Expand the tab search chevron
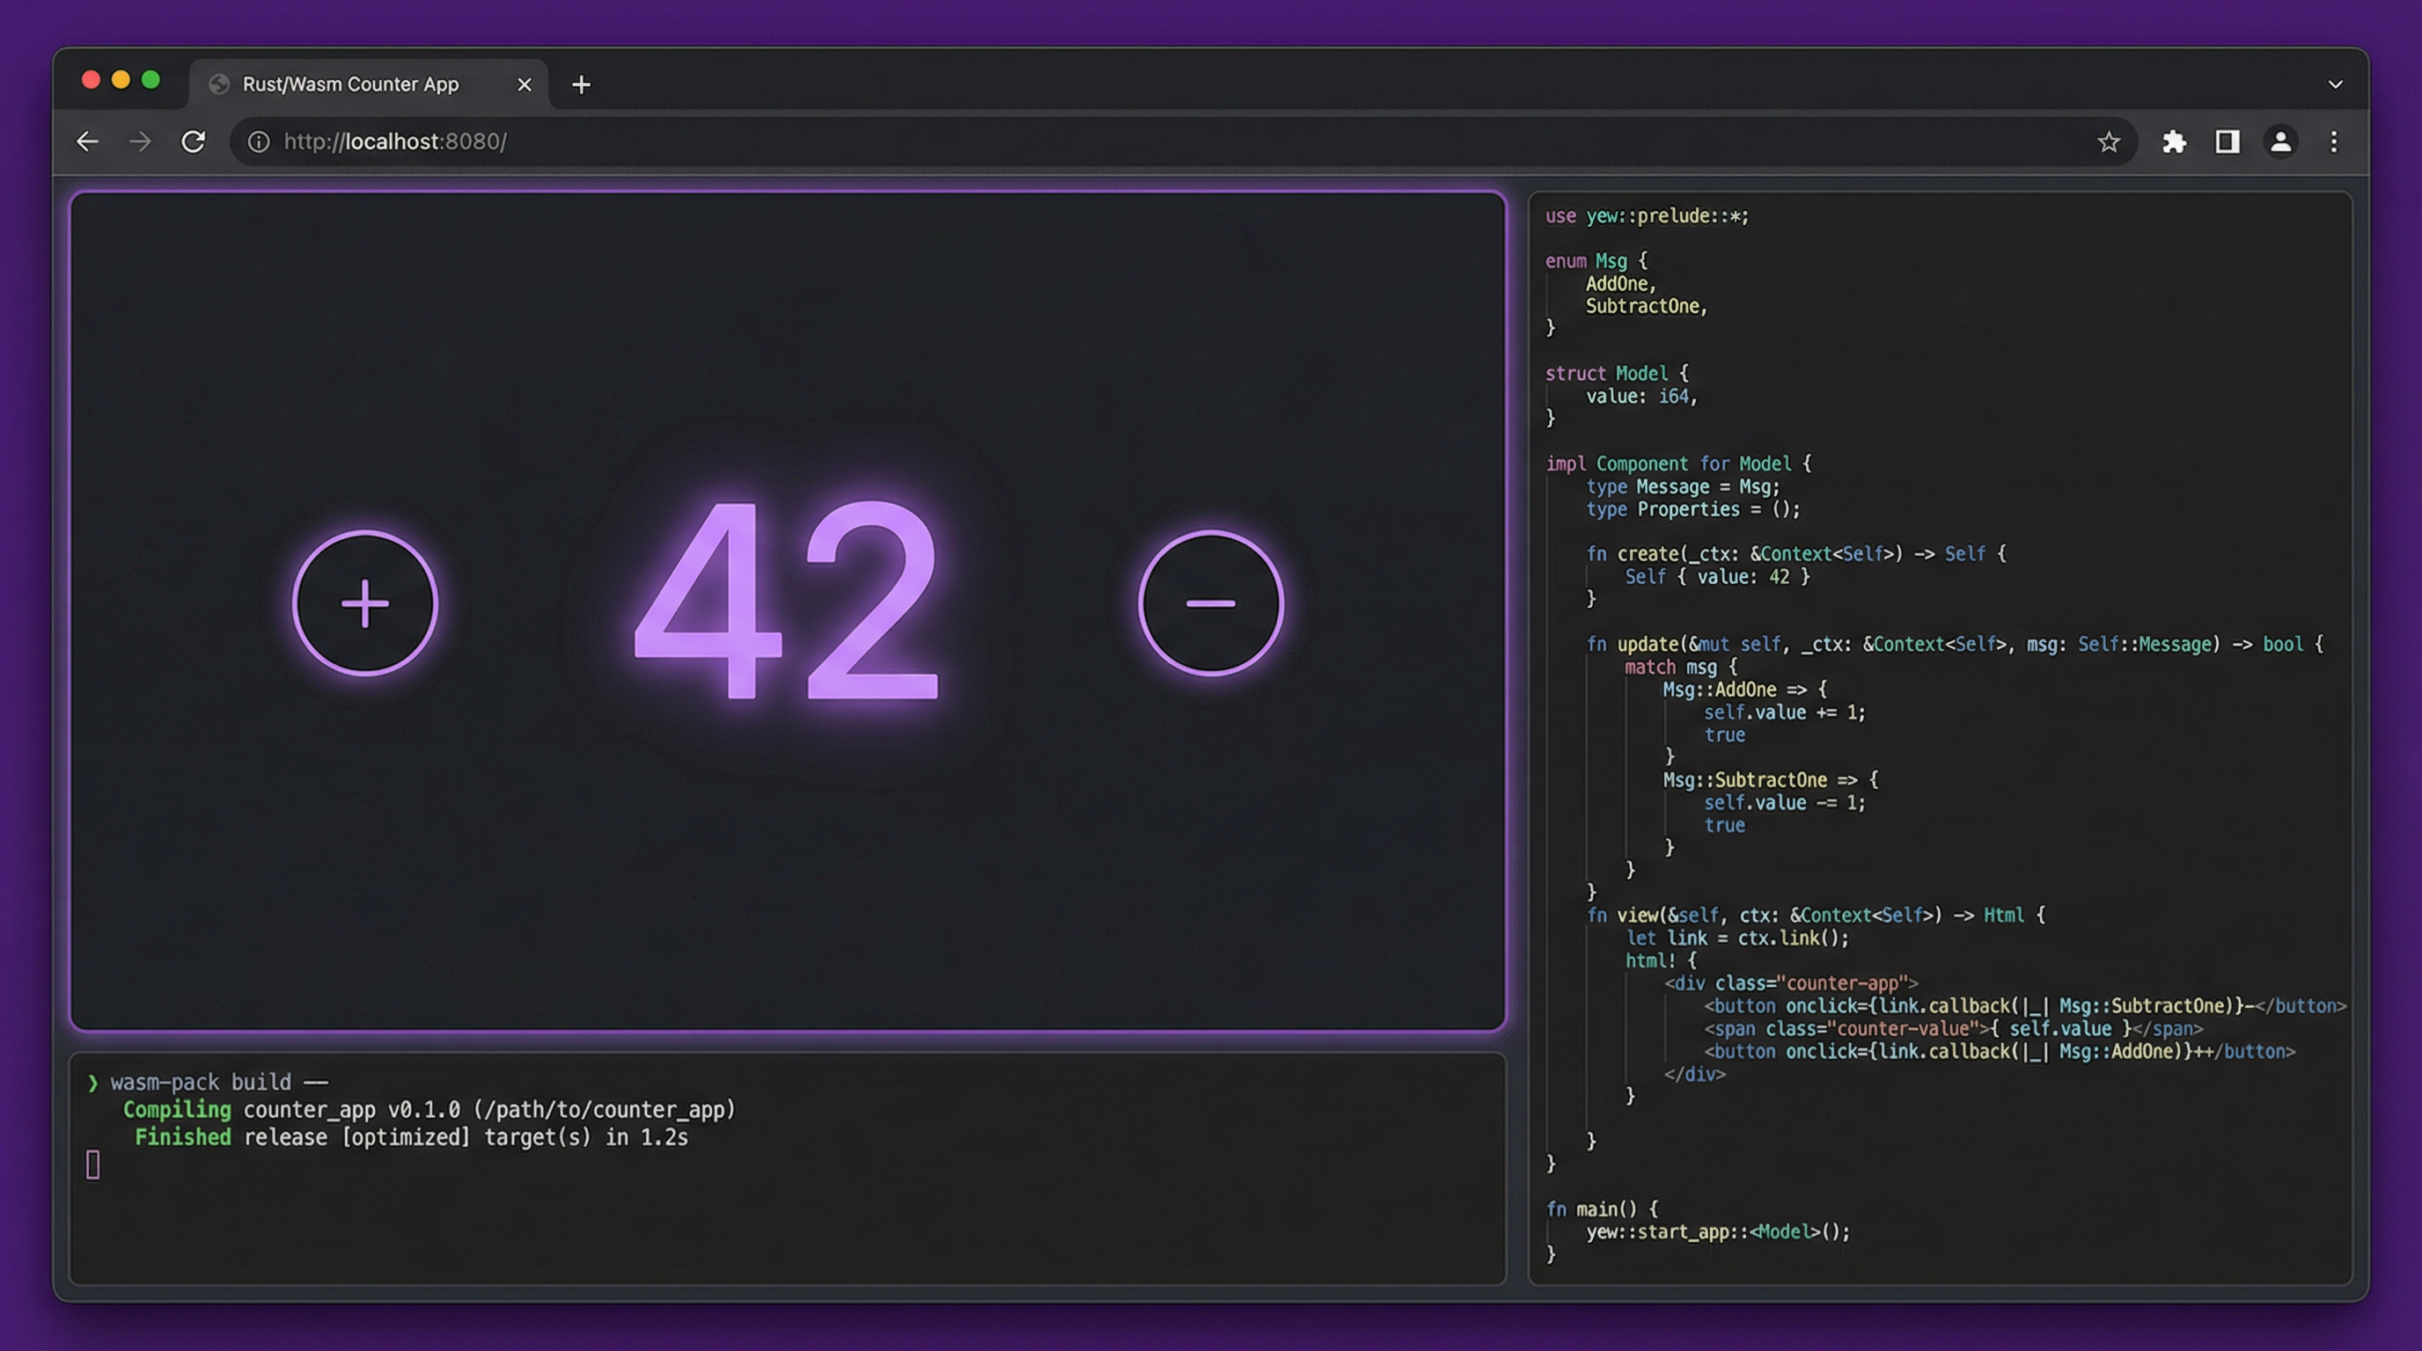This screenshot has width=2422, height=1351. click(2335, 84)
